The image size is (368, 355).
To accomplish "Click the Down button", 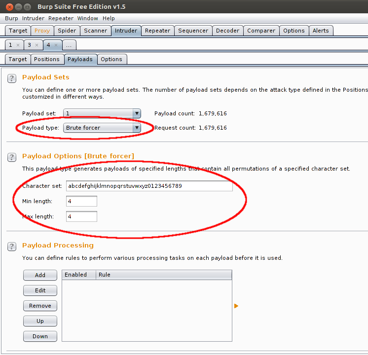I will coord(40,336).
